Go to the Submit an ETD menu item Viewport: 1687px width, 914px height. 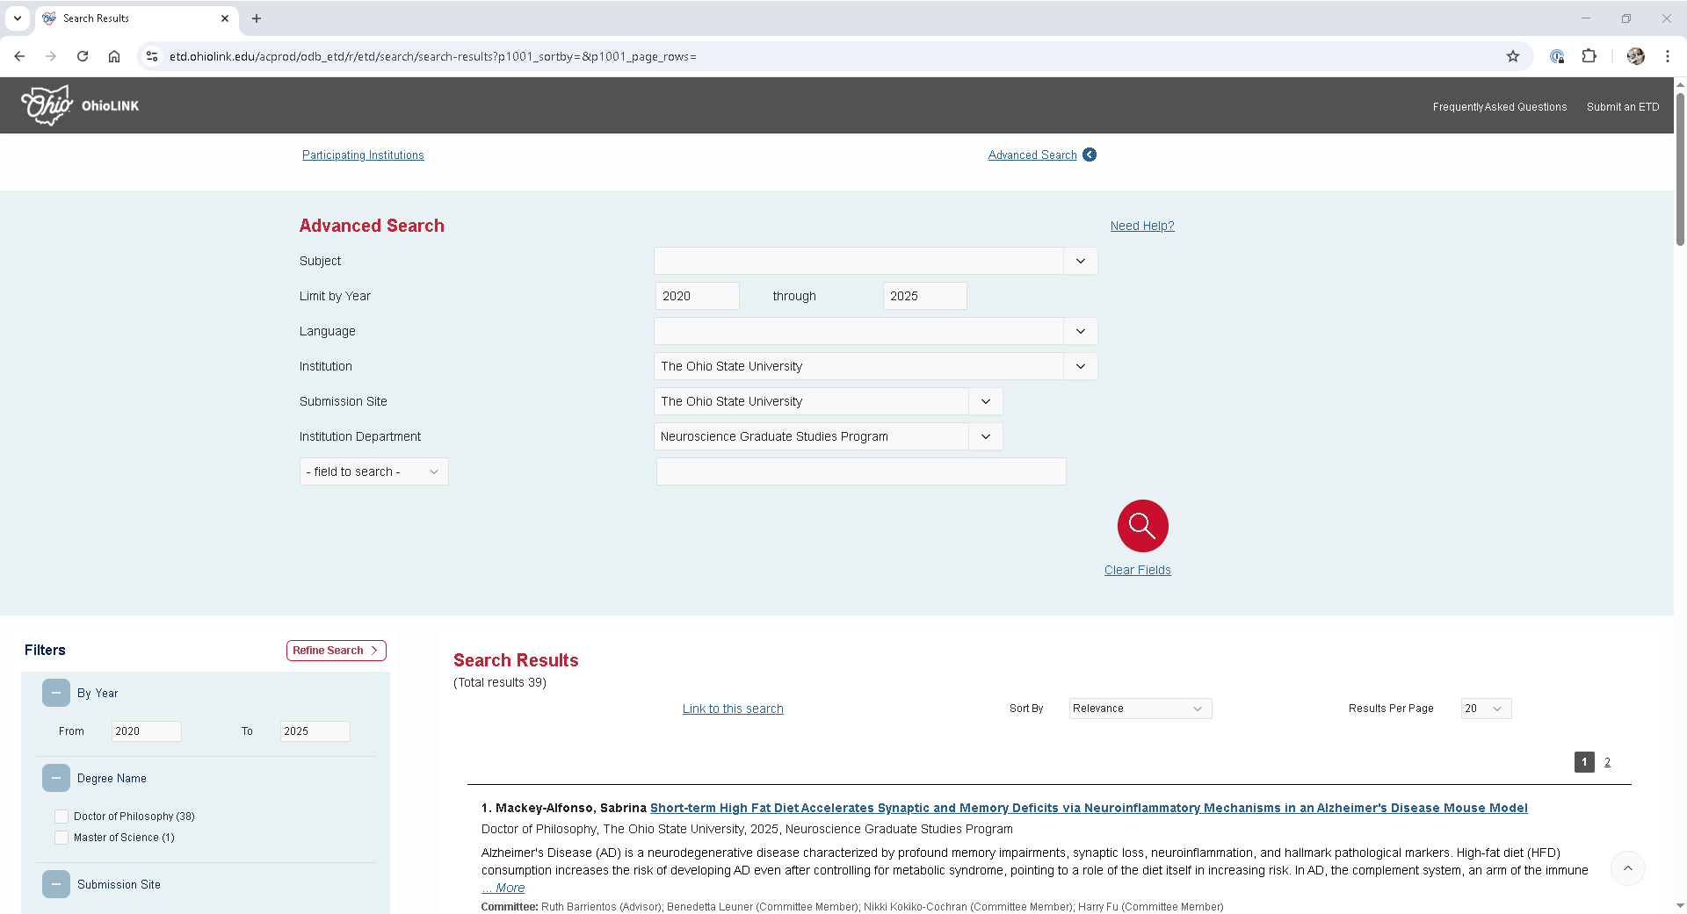tap(1622, 106)
